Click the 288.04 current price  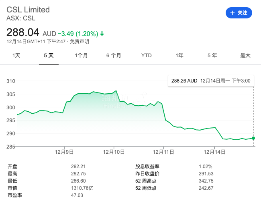coord(23,32)
